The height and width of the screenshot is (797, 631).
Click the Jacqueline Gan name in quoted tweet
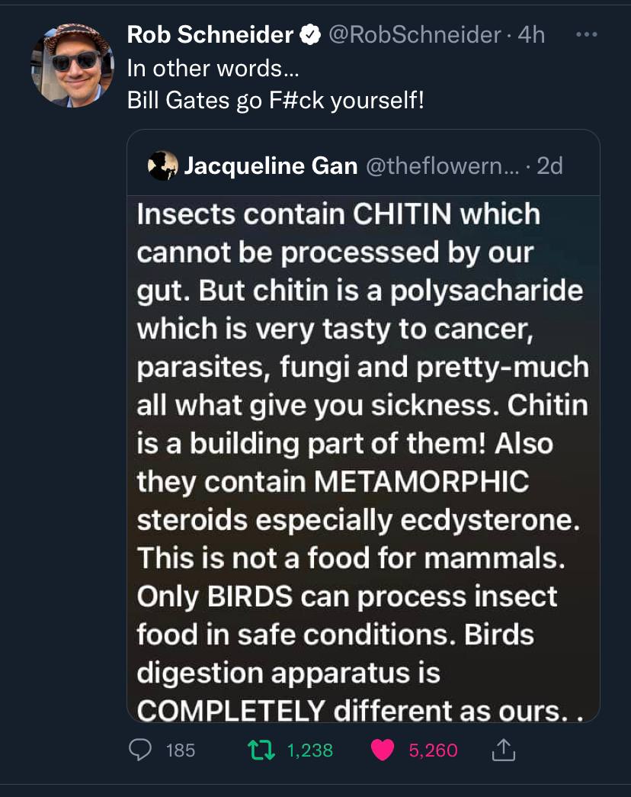tap(271, 166)
